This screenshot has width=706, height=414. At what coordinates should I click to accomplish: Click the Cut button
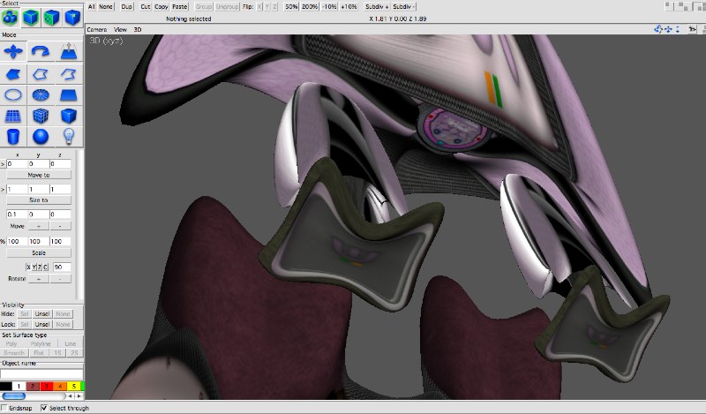[145, 7]
